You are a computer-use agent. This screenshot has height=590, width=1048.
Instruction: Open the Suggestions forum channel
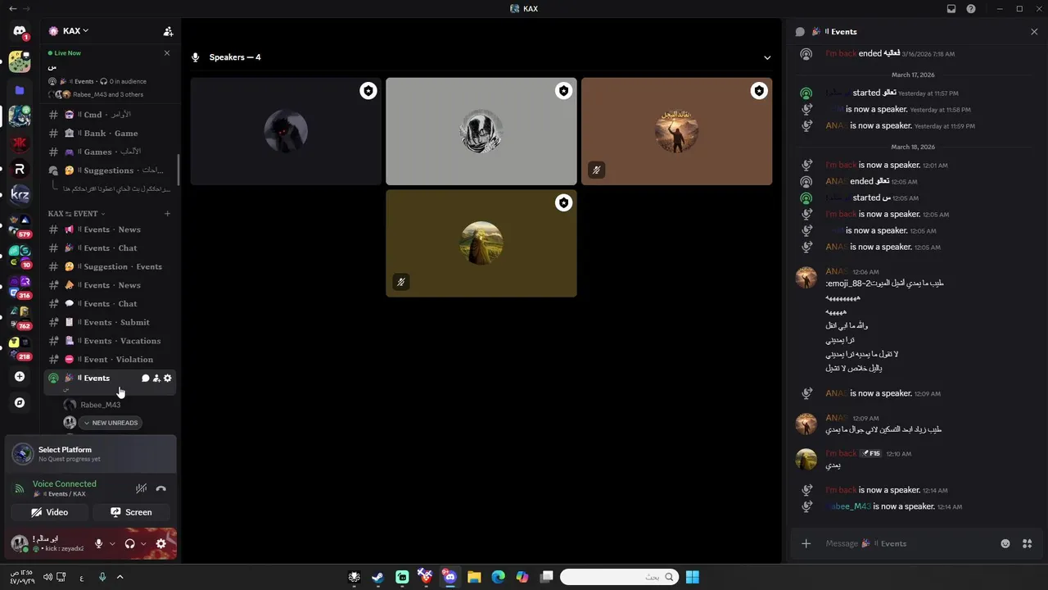tap(110, 170)
